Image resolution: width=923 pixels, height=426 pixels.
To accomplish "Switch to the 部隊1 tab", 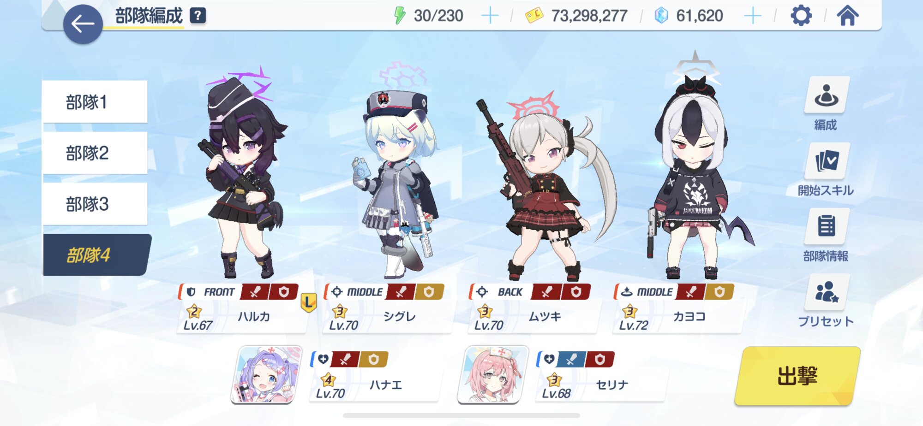I will click(95, 102).
